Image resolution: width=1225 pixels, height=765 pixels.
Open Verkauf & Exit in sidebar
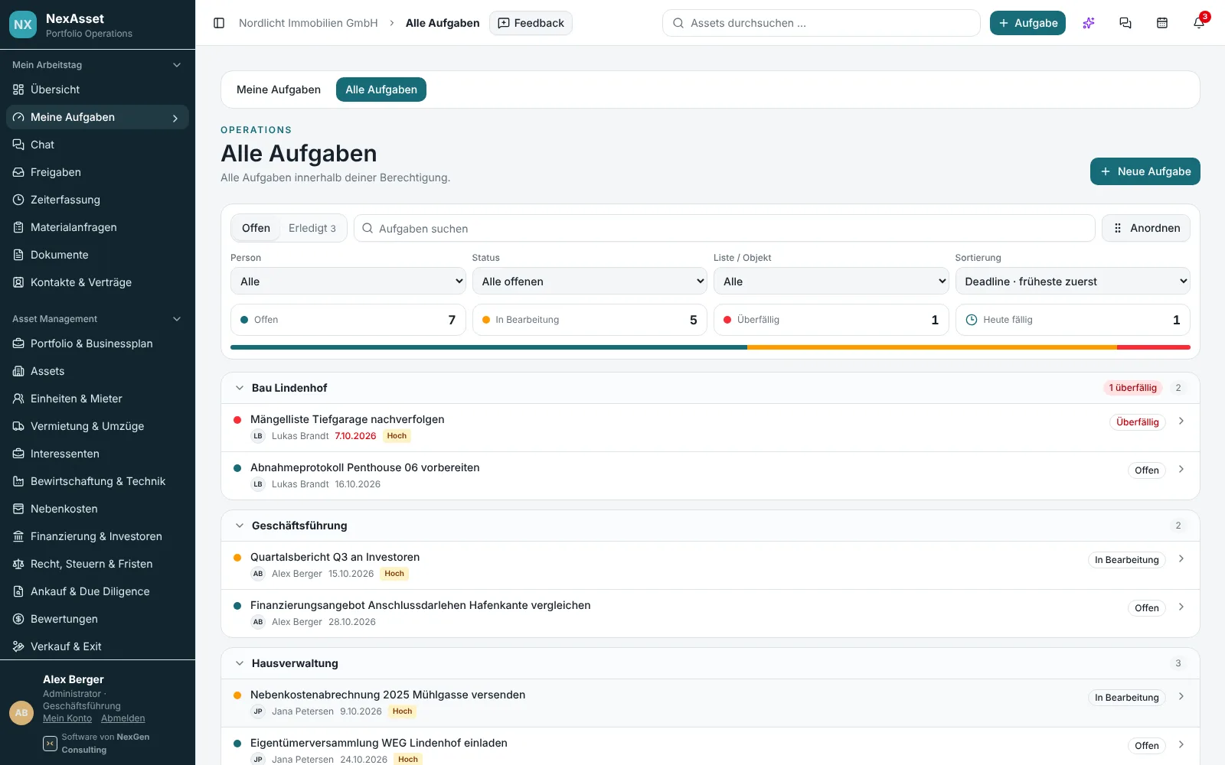(x=97, y=646)
